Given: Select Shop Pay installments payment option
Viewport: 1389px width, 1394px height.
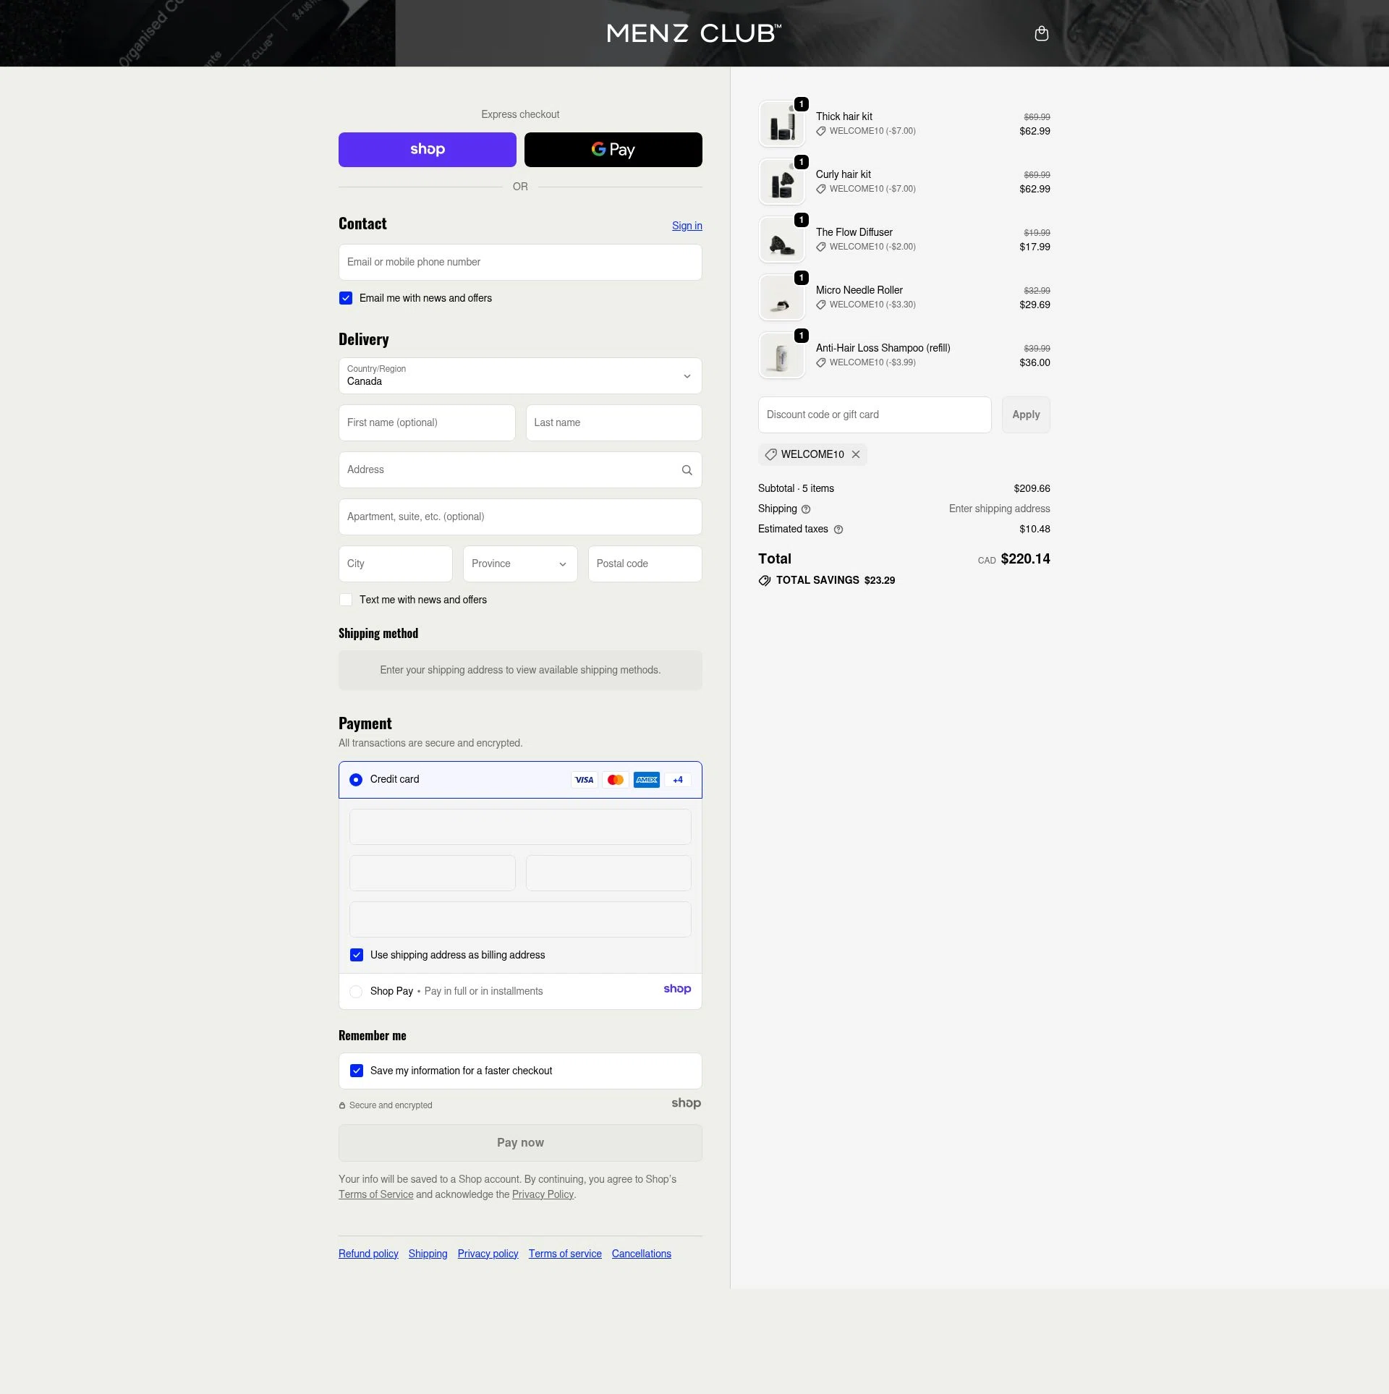Looking at the screenshot, I should 357,992.
